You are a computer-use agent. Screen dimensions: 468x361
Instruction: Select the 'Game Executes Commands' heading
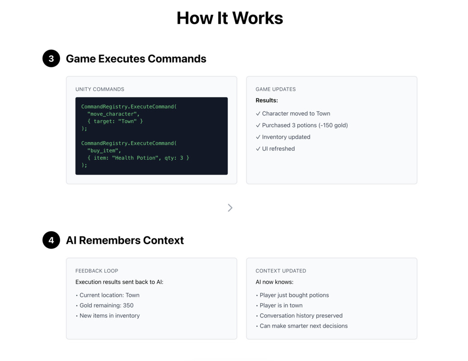coord(136,59)
